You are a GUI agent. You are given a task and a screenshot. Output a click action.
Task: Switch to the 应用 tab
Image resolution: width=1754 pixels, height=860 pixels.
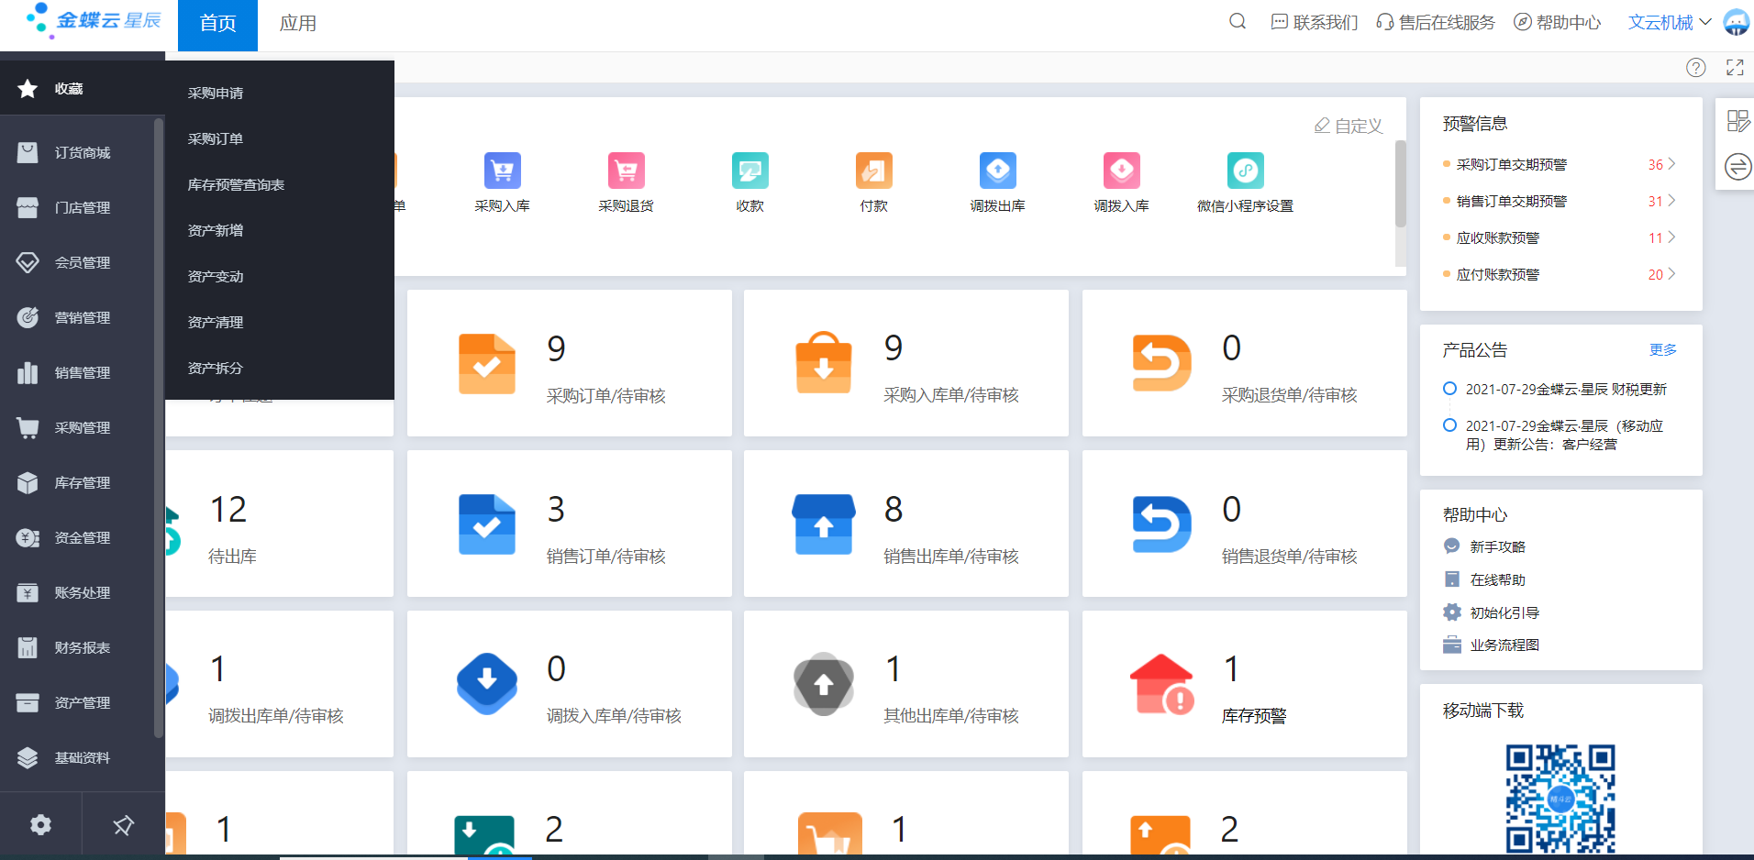click(x=297, y=24)
